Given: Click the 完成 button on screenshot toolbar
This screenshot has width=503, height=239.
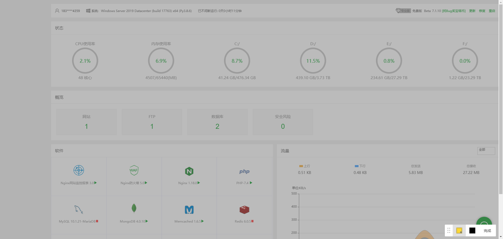Looking at the screenshot, I should tap(487, 231).
